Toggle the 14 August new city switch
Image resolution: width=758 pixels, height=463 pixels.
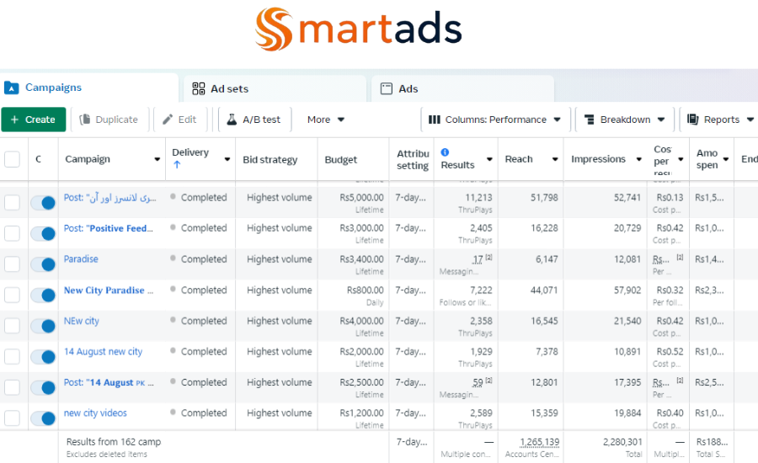point(43,357)
